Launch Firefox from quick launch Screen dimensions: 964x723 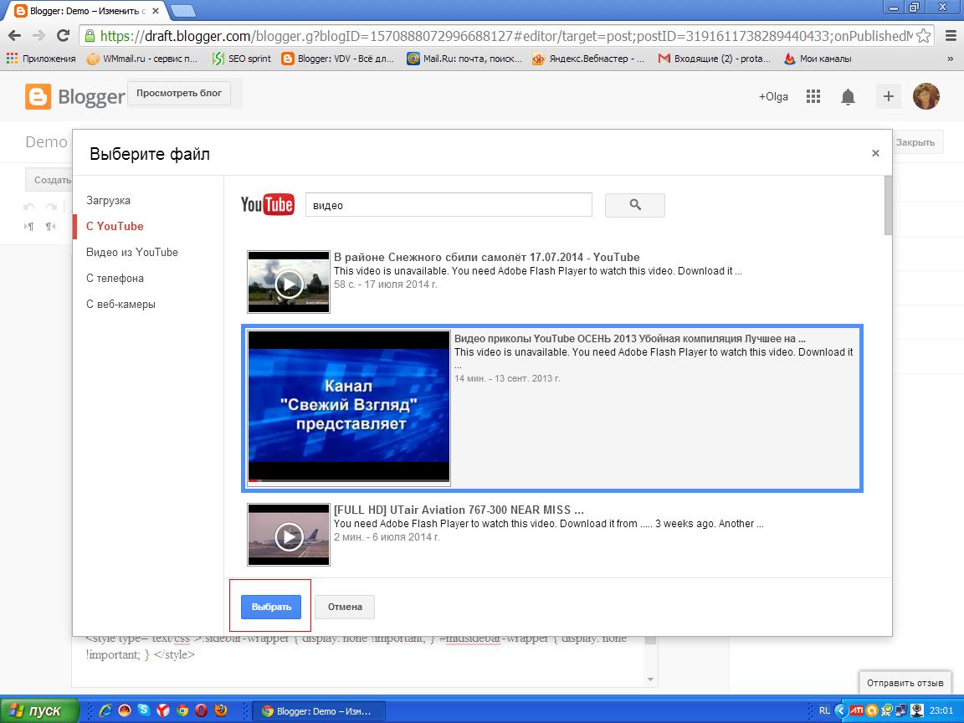(221, 710)
